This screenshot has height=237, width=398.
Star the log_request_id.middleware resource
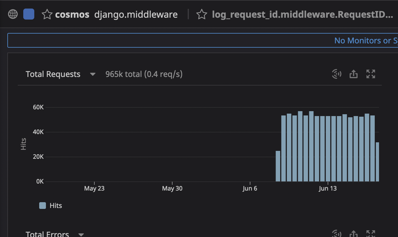coord(201,14)
